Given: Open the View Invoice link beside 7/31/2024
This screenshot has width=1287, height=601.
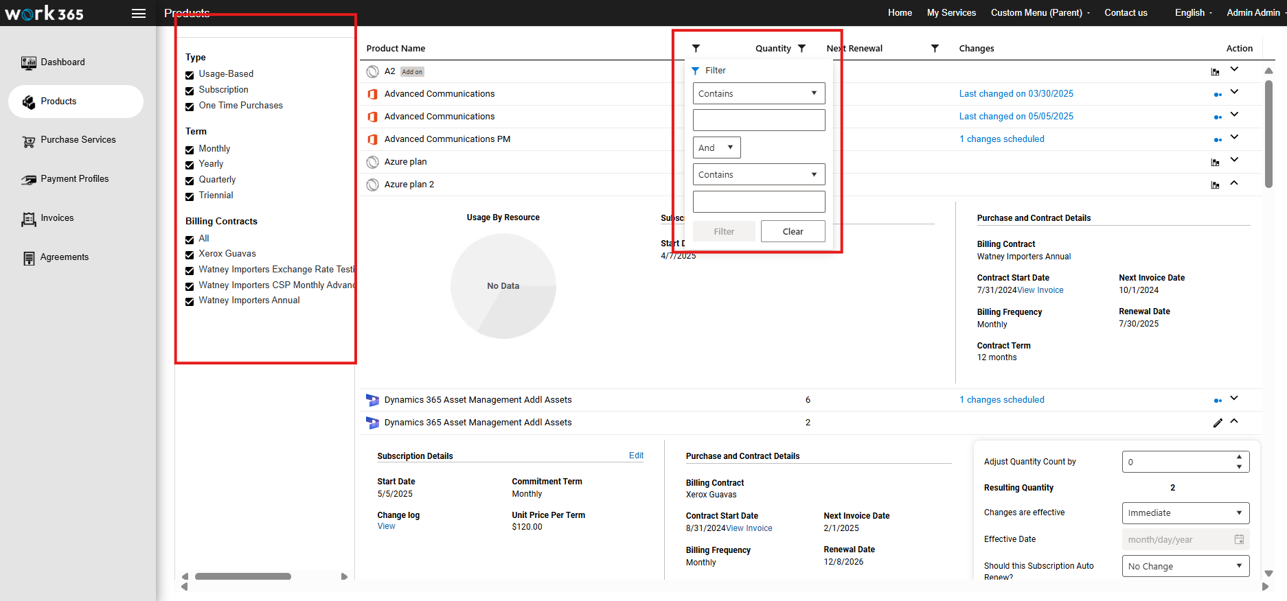Looking at the screenshot, I should 1040,290.
